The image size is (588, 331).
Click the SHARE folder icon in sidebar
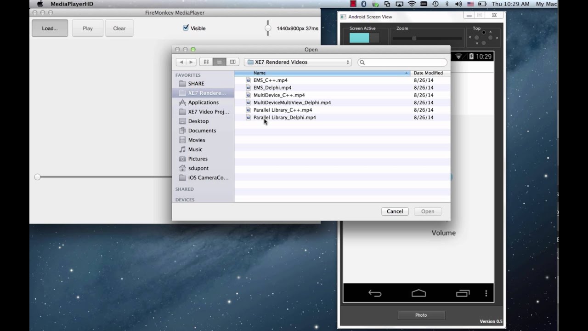click(182, 84)
